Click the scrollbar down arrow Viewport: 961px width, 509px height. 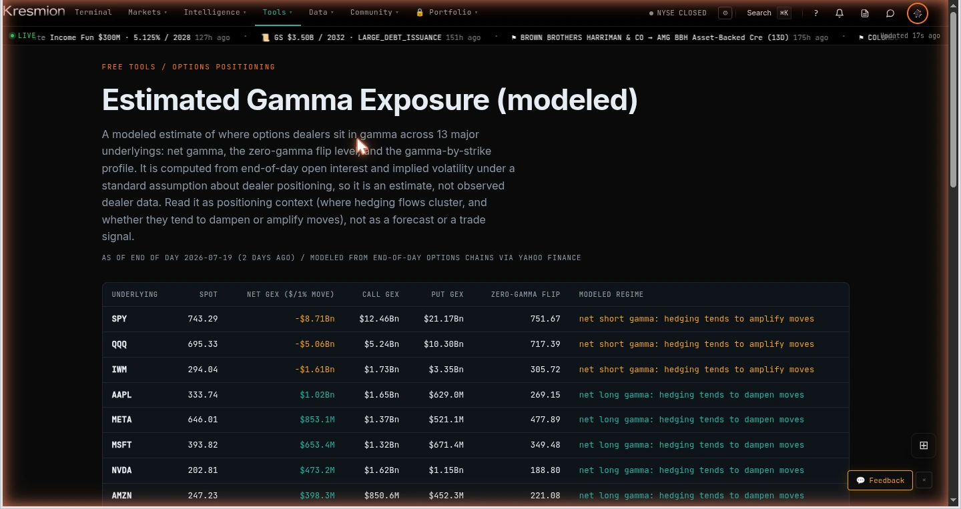tap(954, 500)
